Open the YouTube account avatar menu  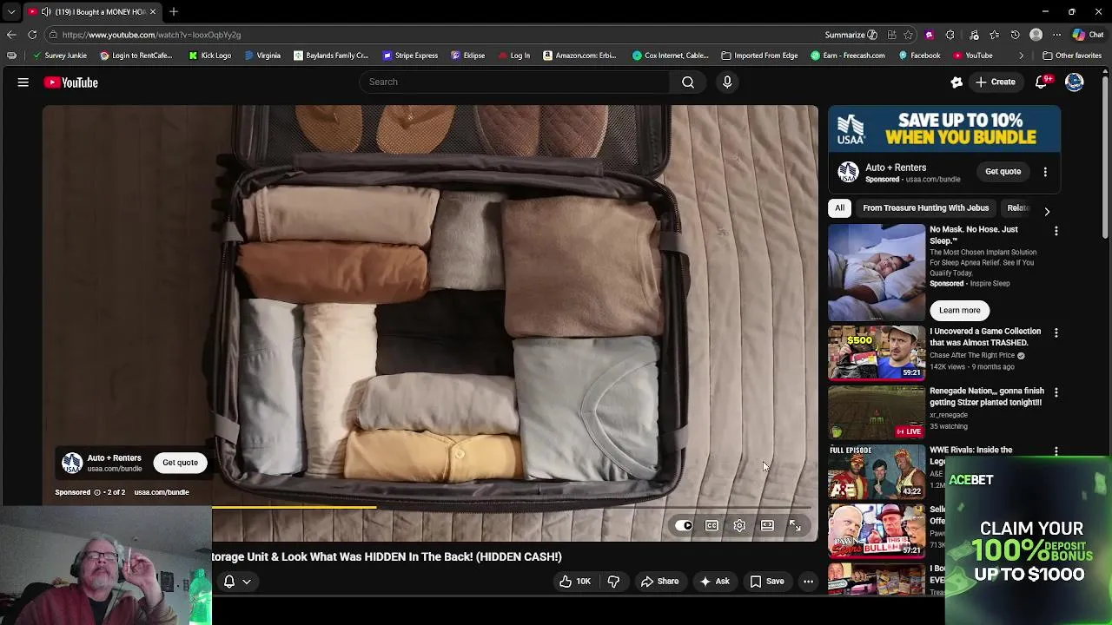click(1075, 82)
